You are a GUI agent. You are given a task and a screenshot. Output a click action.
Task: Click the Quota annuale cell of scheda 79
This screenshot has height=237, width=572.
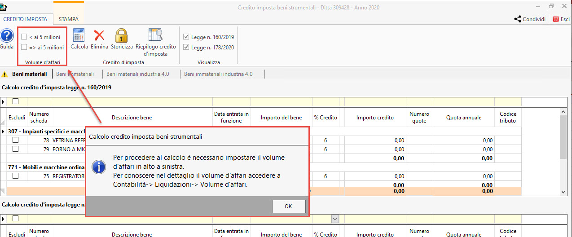(x=464, y=149)
